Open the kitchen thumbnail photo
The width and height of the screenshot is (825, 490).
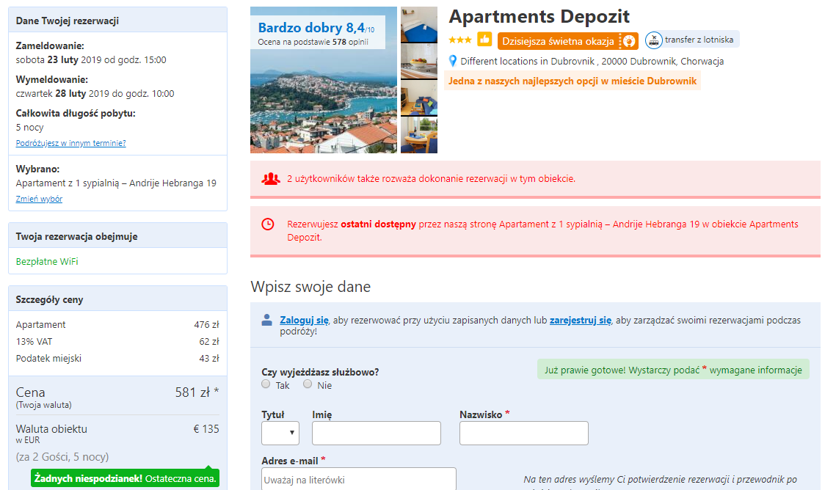pos(419,62)
